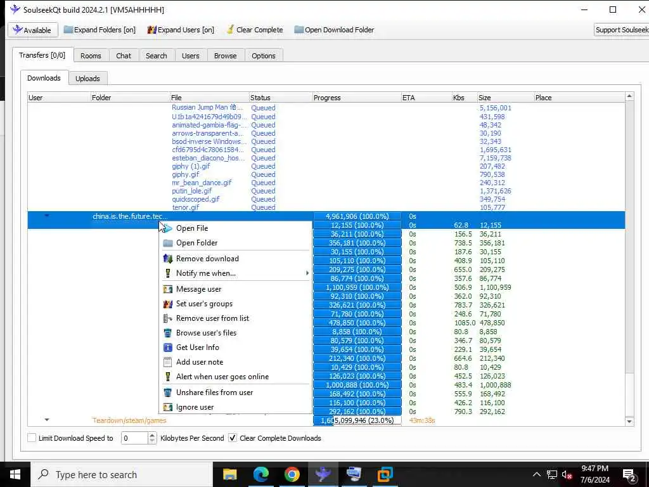Select the Downloads sub-tab
This screenshot has width=649, height=487.
[x=44, y=78]
